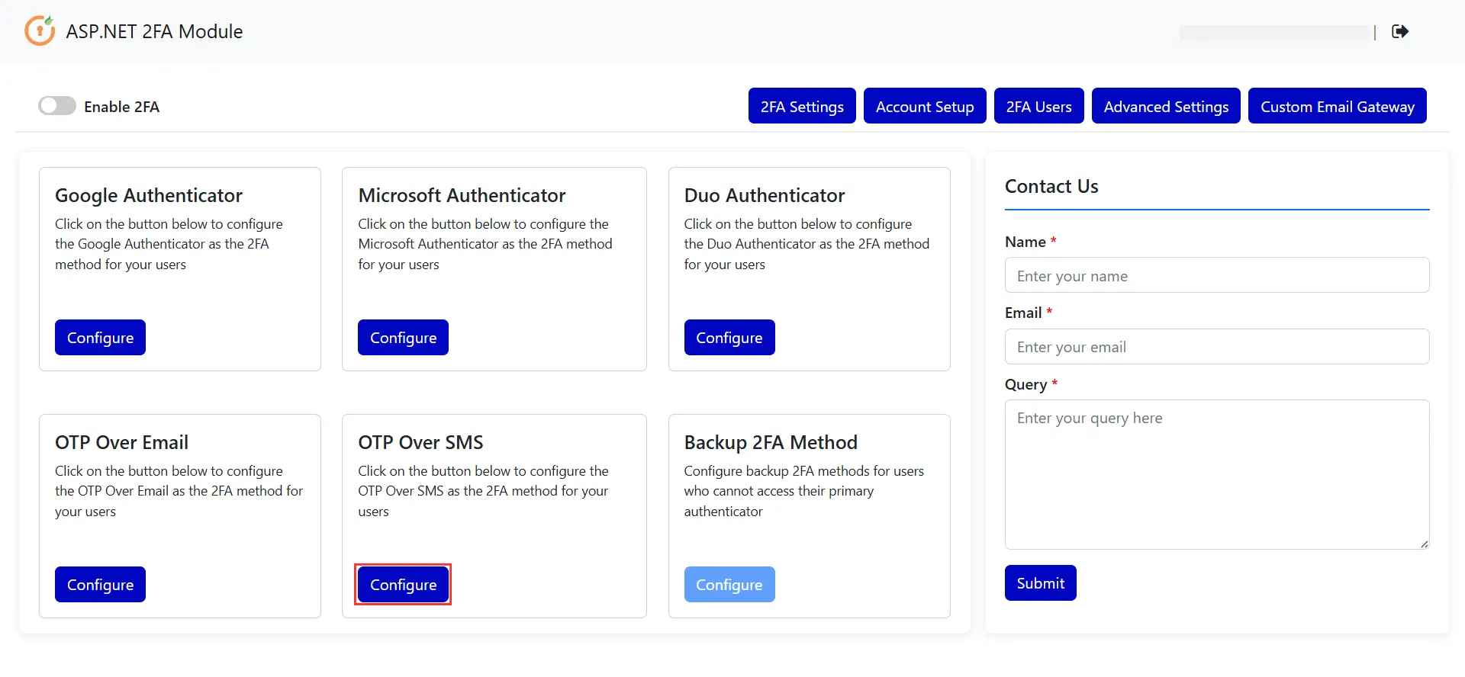Open the Custom Email Gateway tab
The height and width of the screenshot is (677, 1465).
click(1338, 106)
